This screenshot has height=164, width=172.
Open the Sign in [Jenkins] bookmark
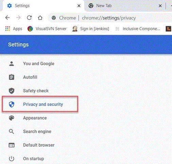(x=91, y=29)
